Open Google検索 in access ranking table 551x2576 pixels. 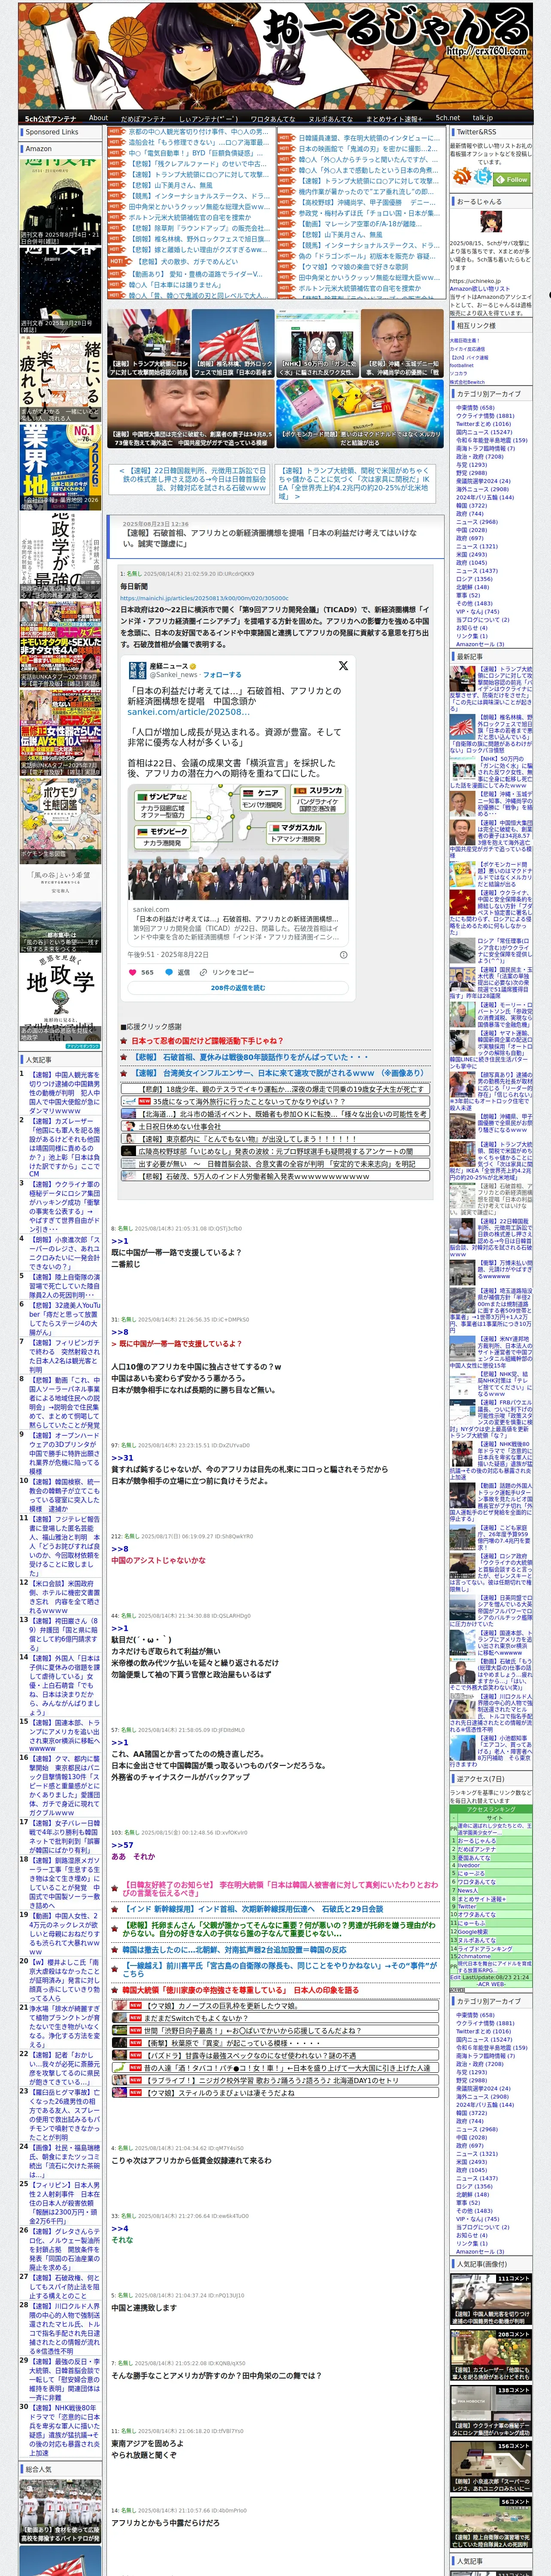(473, 1932)
